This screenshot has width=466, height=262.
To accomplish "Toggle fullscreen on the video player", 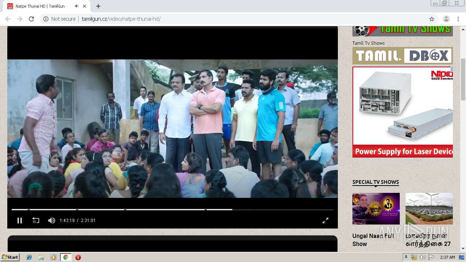I will (x=325, y=221).
